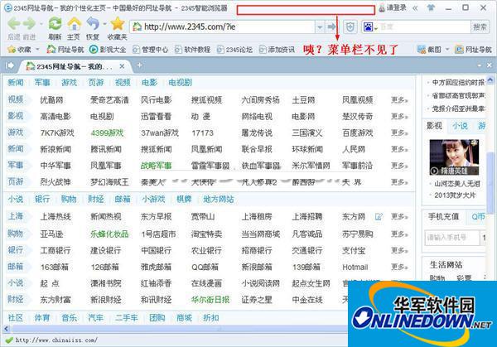The width and height of the screenshot is (497, 347).
Task: Open the 收藏夹 star favorites icon
Action: [x=118, y=24]
